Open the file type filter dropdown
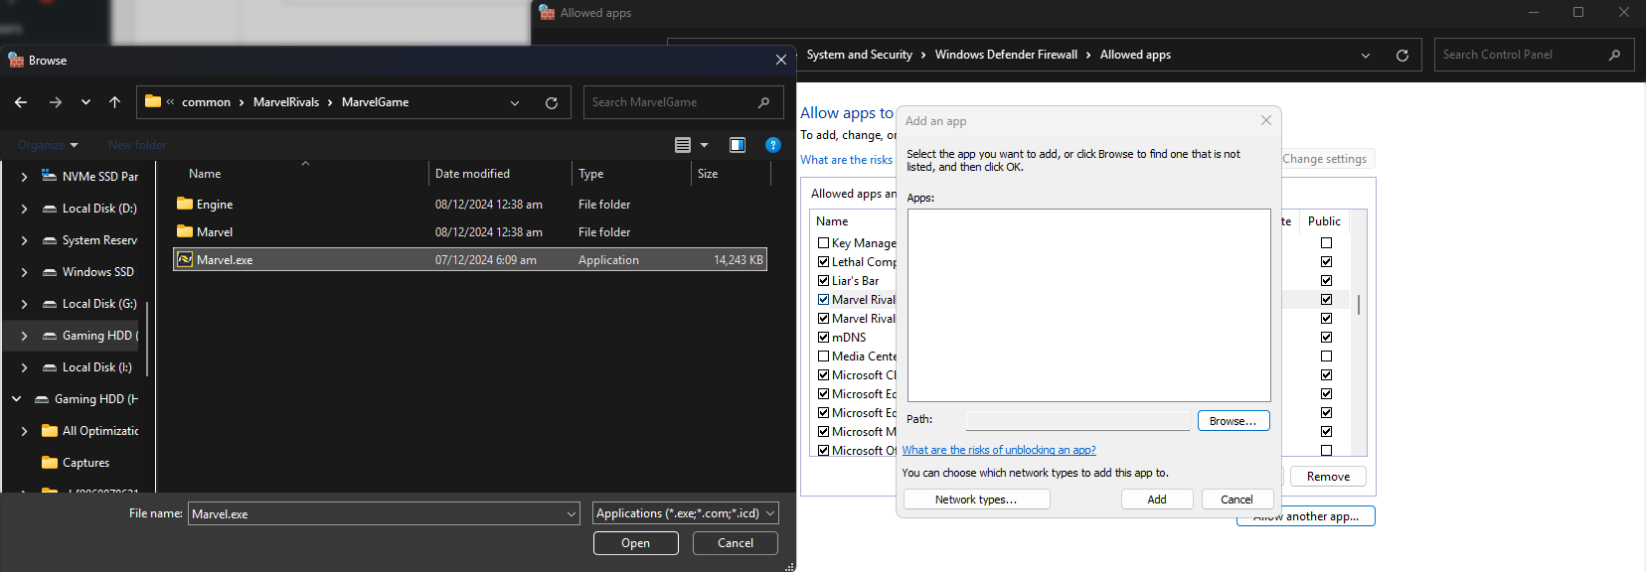Viewport: 1646px width, 572px height. [685, 513]
